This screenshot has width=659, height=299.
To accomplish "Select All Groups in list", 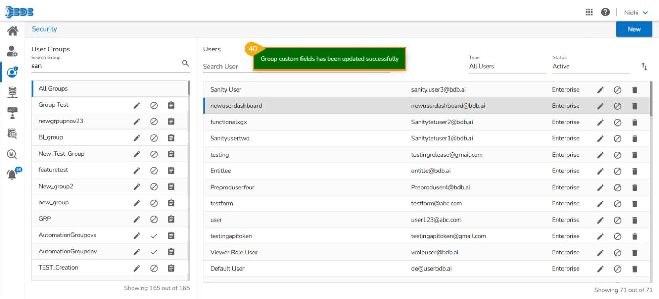I will tap(53, 88).
